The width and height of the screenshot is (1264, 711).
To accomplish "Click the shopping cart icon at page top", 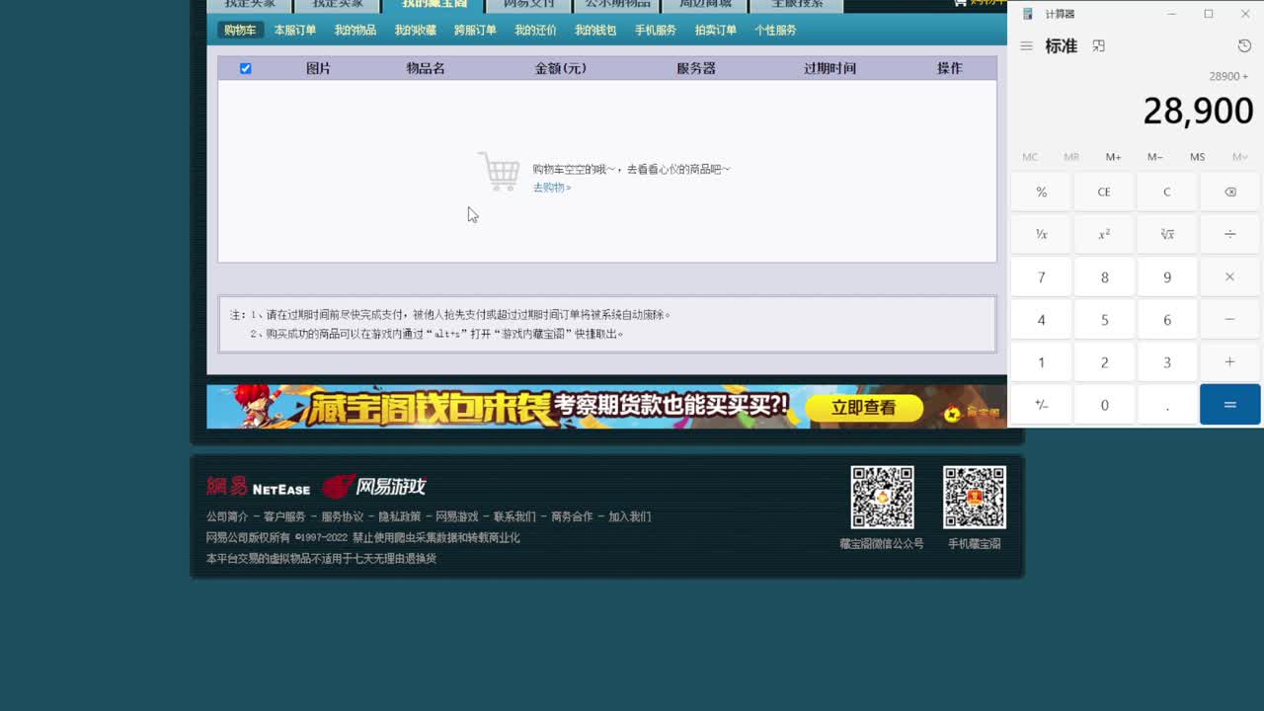I will 960,3.
